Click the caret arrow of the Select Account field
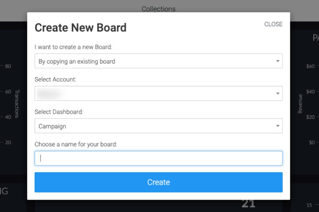 pyautogui.click(x=278, y=93)
